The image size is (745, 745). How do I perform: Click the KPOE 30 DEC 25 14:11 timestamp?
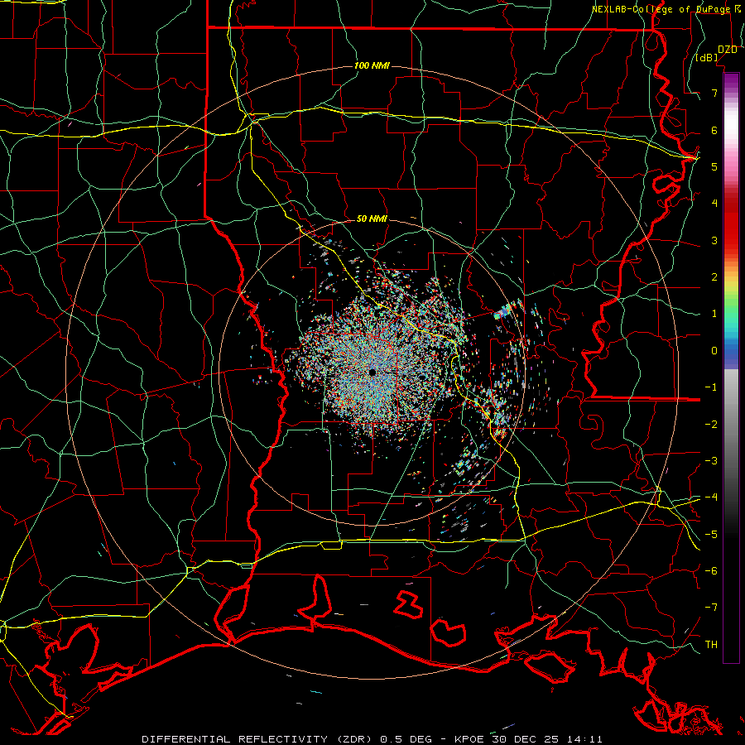(529, 739)
